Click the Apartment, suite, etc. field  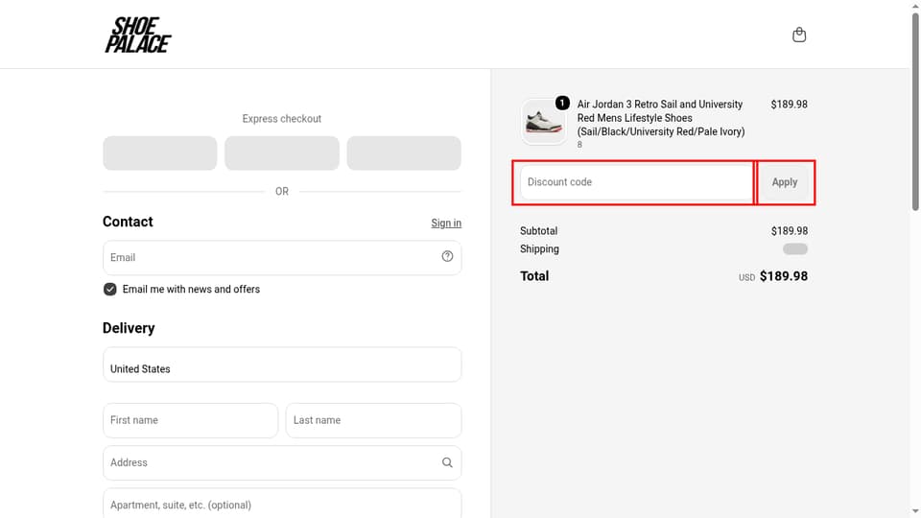[x=282, y=504]
